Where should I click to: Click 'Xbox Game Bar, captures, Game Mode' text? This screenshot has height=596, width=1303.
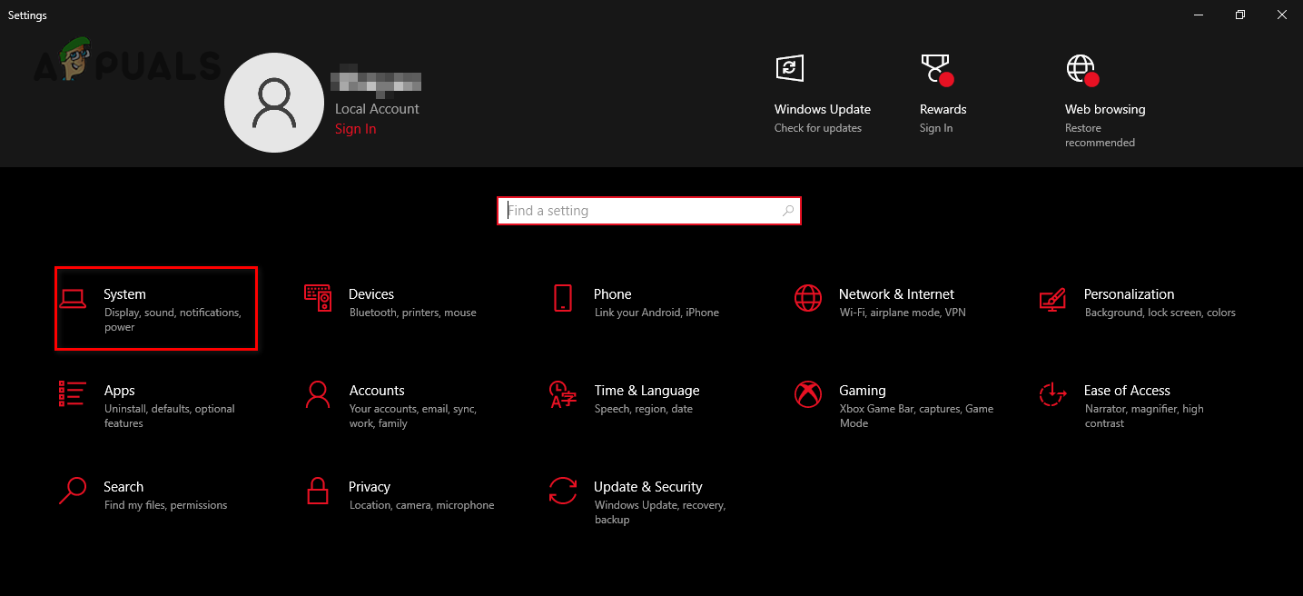click(917, 416)
